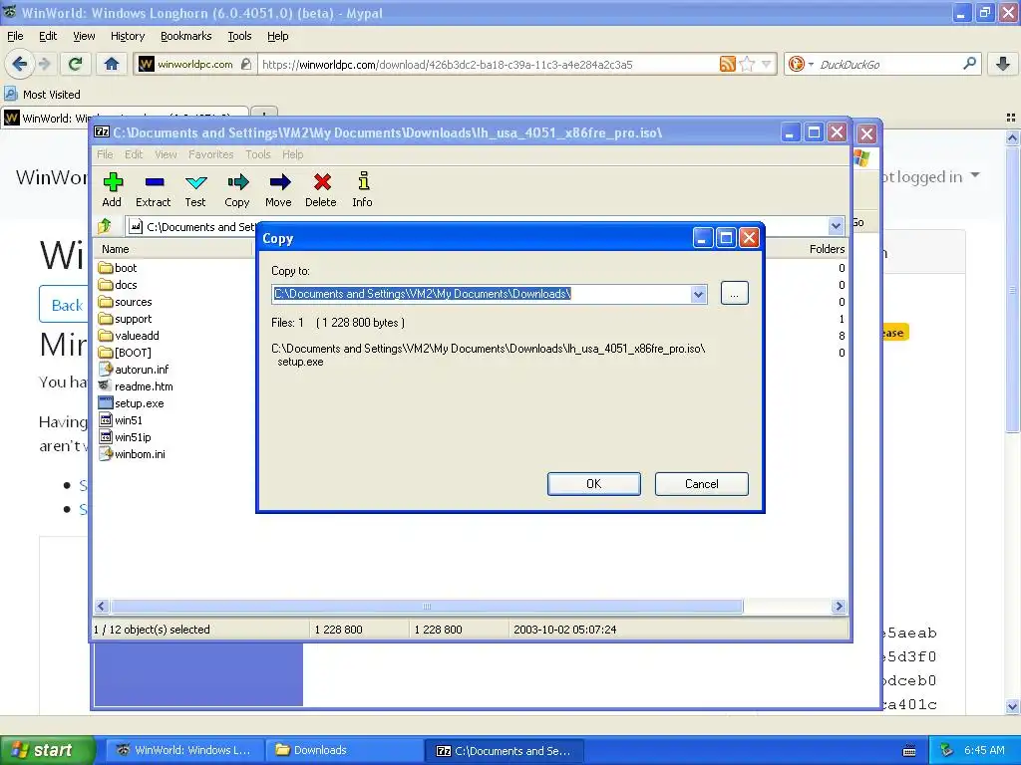Click the Test toolbar icon
Screen dimensions: 1021x765
195,183
